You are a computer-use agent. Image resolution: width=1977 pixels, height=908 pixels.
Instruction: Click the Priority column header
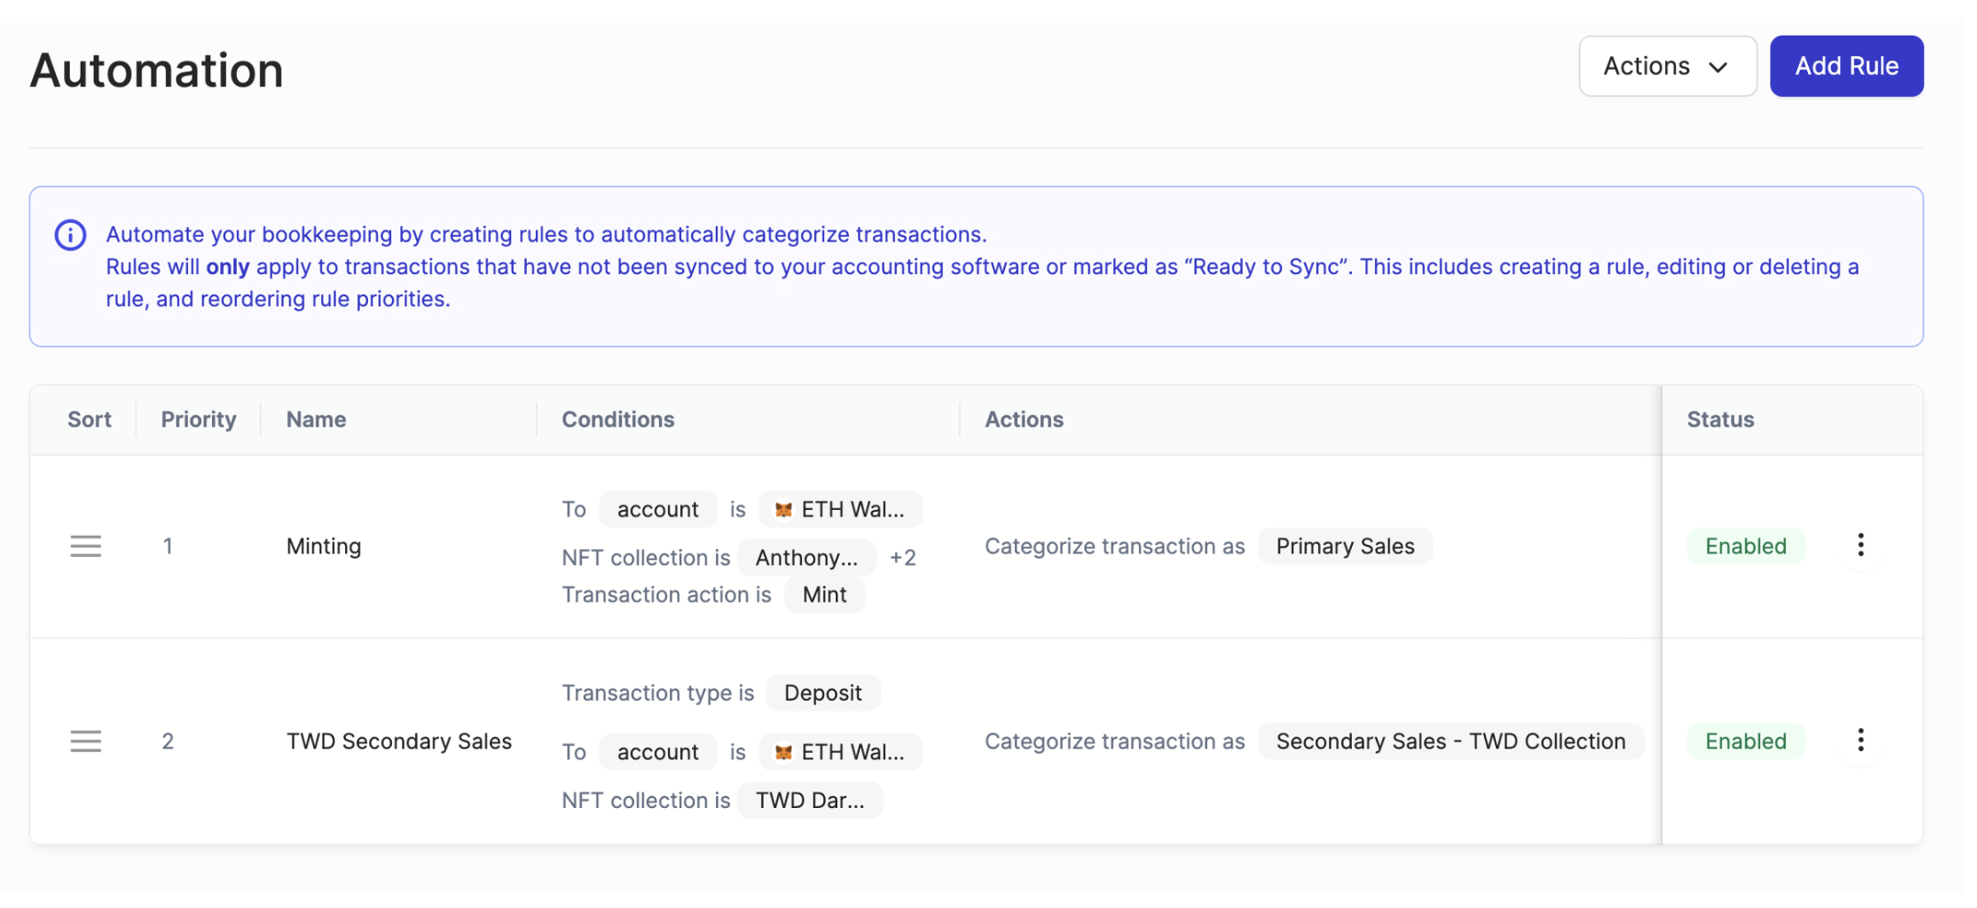(198, 419)
